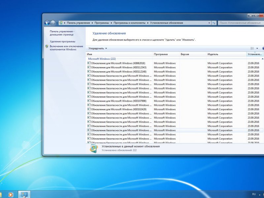Click Microsoft Corporation cell in KB3107998 row
The image size is (264, 198).
pos(220,101)
